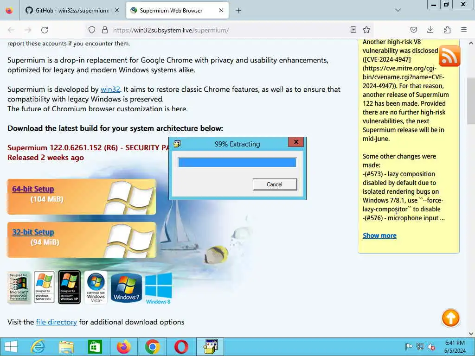Open the Save to Pocket icon
Viewport: 475px width, 356px height.
click(413, 30)
